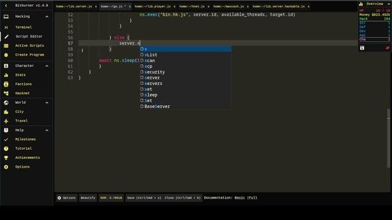Close the lib.server.hackable.js tab
392x220 pixels.
click(x=308, y=7)
